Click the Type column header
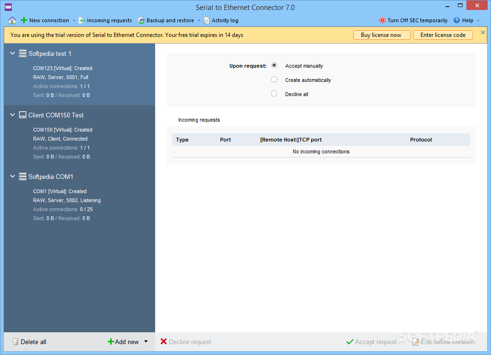 click(182, 140)
